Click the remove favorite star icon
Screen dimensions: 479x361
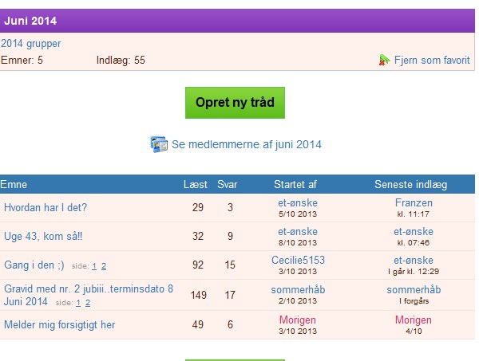point(384,60)
